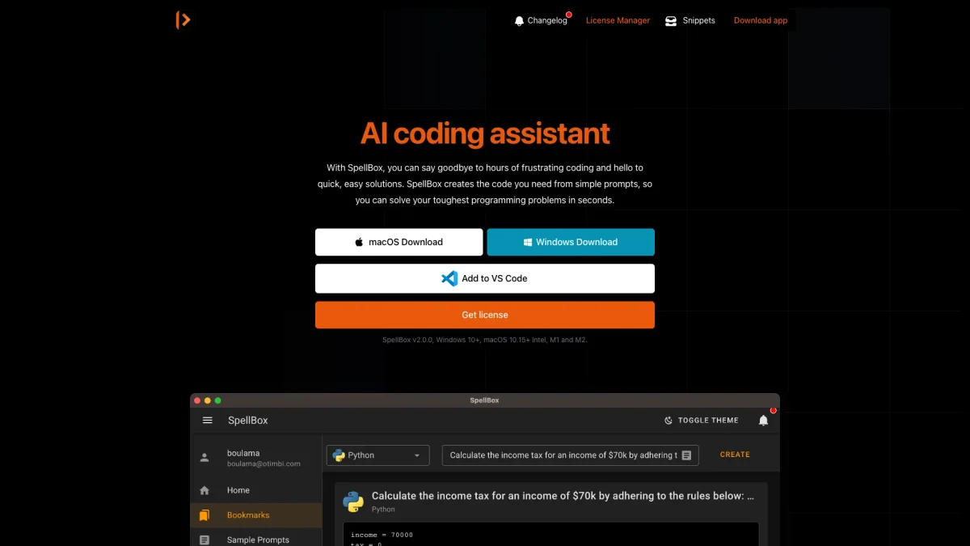Image resolution: width=970 pixels, height=546 pixels.
Task: Click the notification bell in SpellBox app
Action: coord(763,421)
